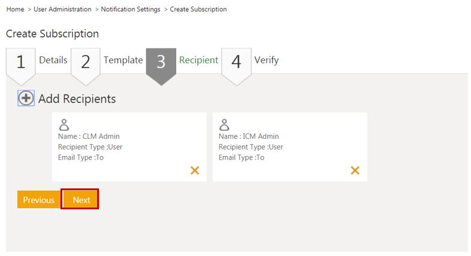Click the Add Recipients plus icon
This screenshot has height=256, width=471.
(26, 99)
